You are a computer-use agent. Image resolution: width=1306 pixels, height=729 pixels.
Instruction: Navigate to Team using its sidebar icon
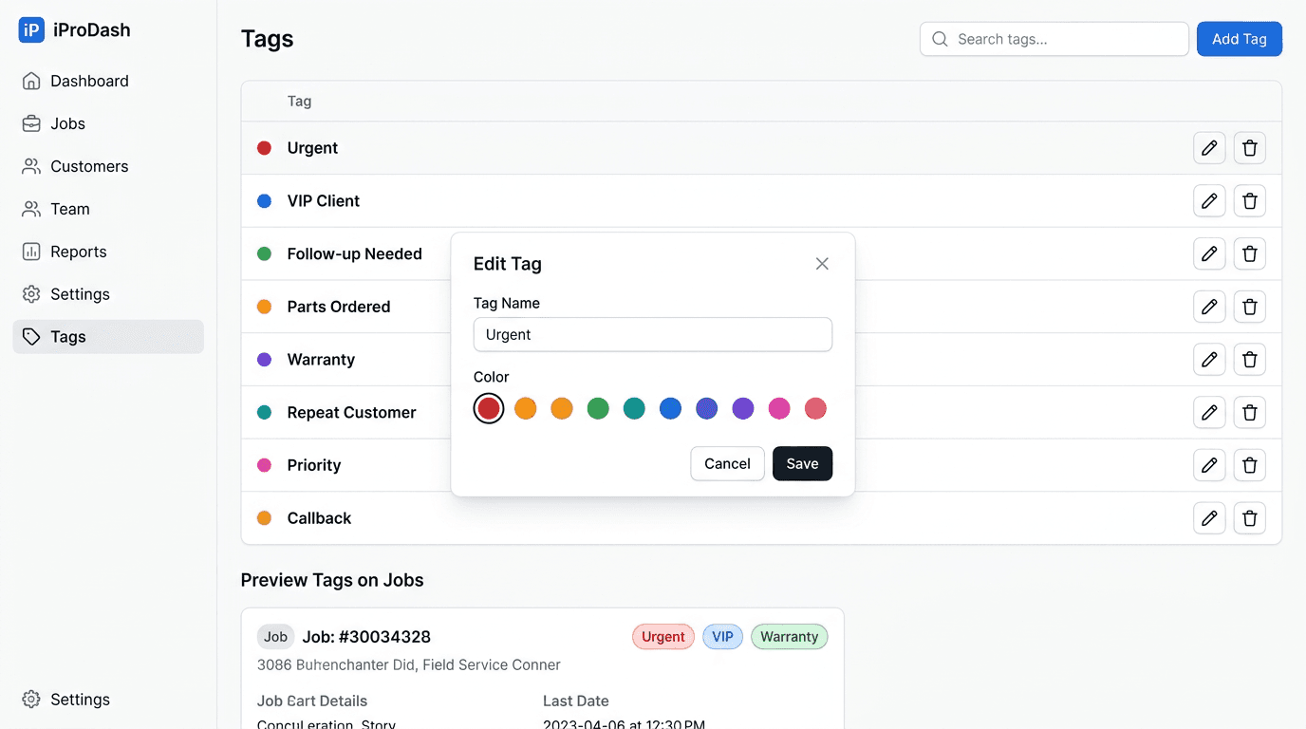[31, 209]
